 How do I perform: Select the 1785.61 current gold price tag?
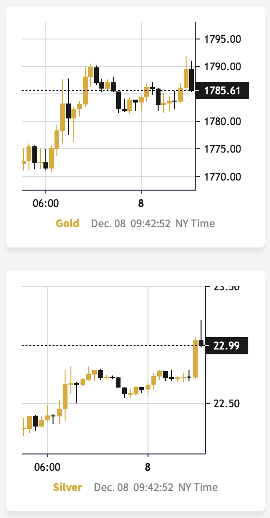coord(222,91)
